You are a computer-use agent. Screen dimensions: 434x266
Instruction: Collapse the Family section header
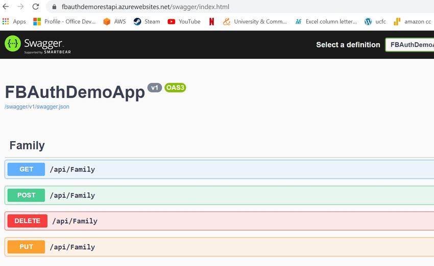[x=27, y=145]
